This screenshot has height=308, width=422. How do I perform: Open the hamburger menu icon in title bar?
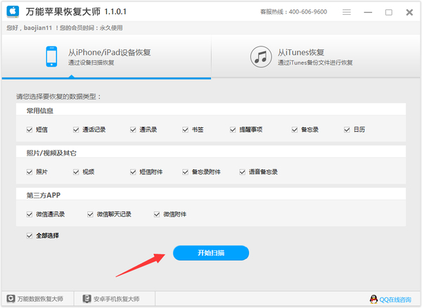point(346,12)
